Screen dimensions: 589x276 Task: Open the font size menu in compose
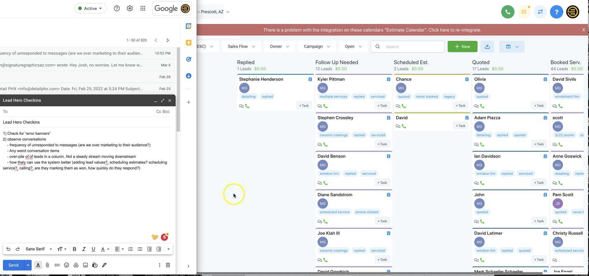pos(62,249)
